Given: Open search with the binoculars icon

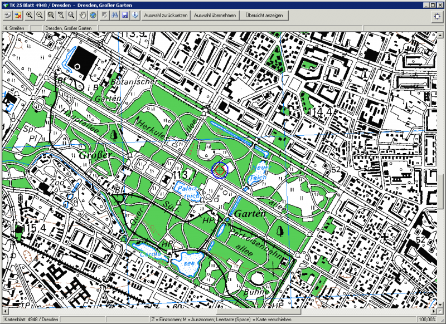Looking at the screenshot, I should point(115,16).
